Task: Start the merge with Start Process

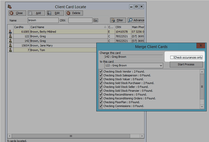Action: coord(186,64)
